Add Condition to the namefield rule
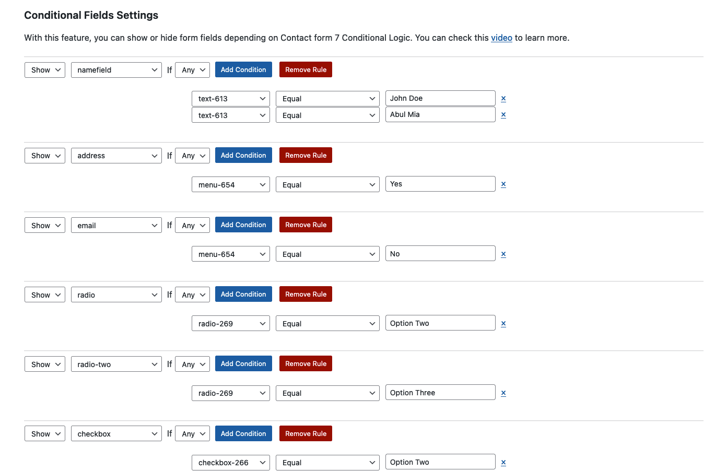Viewport: 715px width, 471px height. coord(243,69)
